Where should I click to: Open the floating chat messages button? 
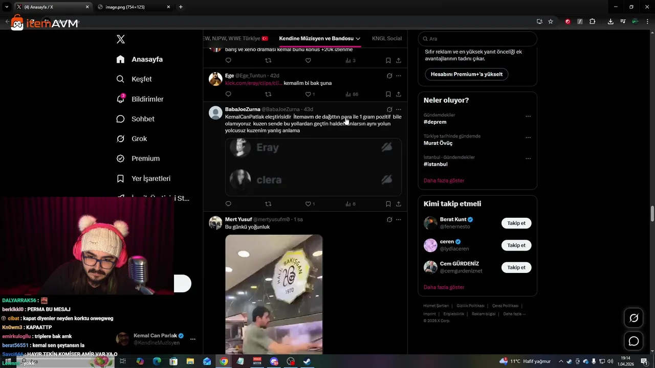click(x=634, y=341)
